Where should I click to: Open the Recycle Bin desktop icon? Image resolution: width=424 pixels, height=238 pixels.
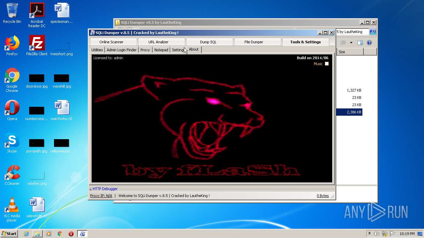coord(12,14)
